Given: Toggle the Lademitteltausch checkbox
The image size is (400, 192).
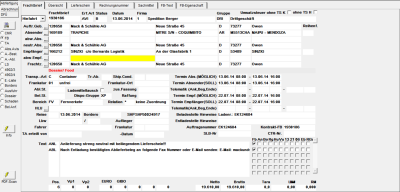Looking at the screenshot, I should click(102, 90).
